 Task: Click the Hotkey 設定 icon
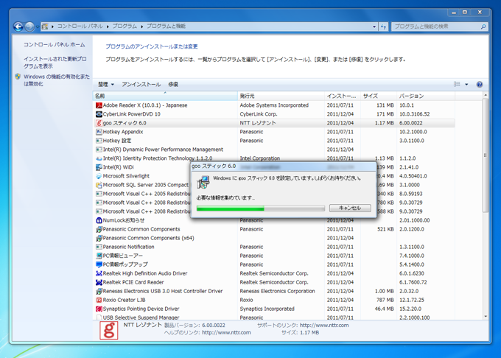(99, 141)
